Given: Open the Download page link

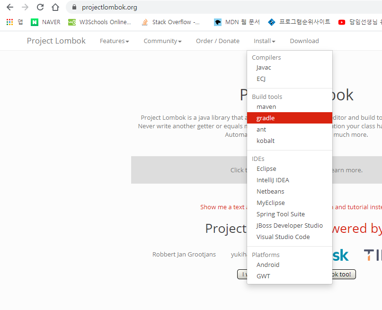Looking at the screenshot, I should click(304, 41).
